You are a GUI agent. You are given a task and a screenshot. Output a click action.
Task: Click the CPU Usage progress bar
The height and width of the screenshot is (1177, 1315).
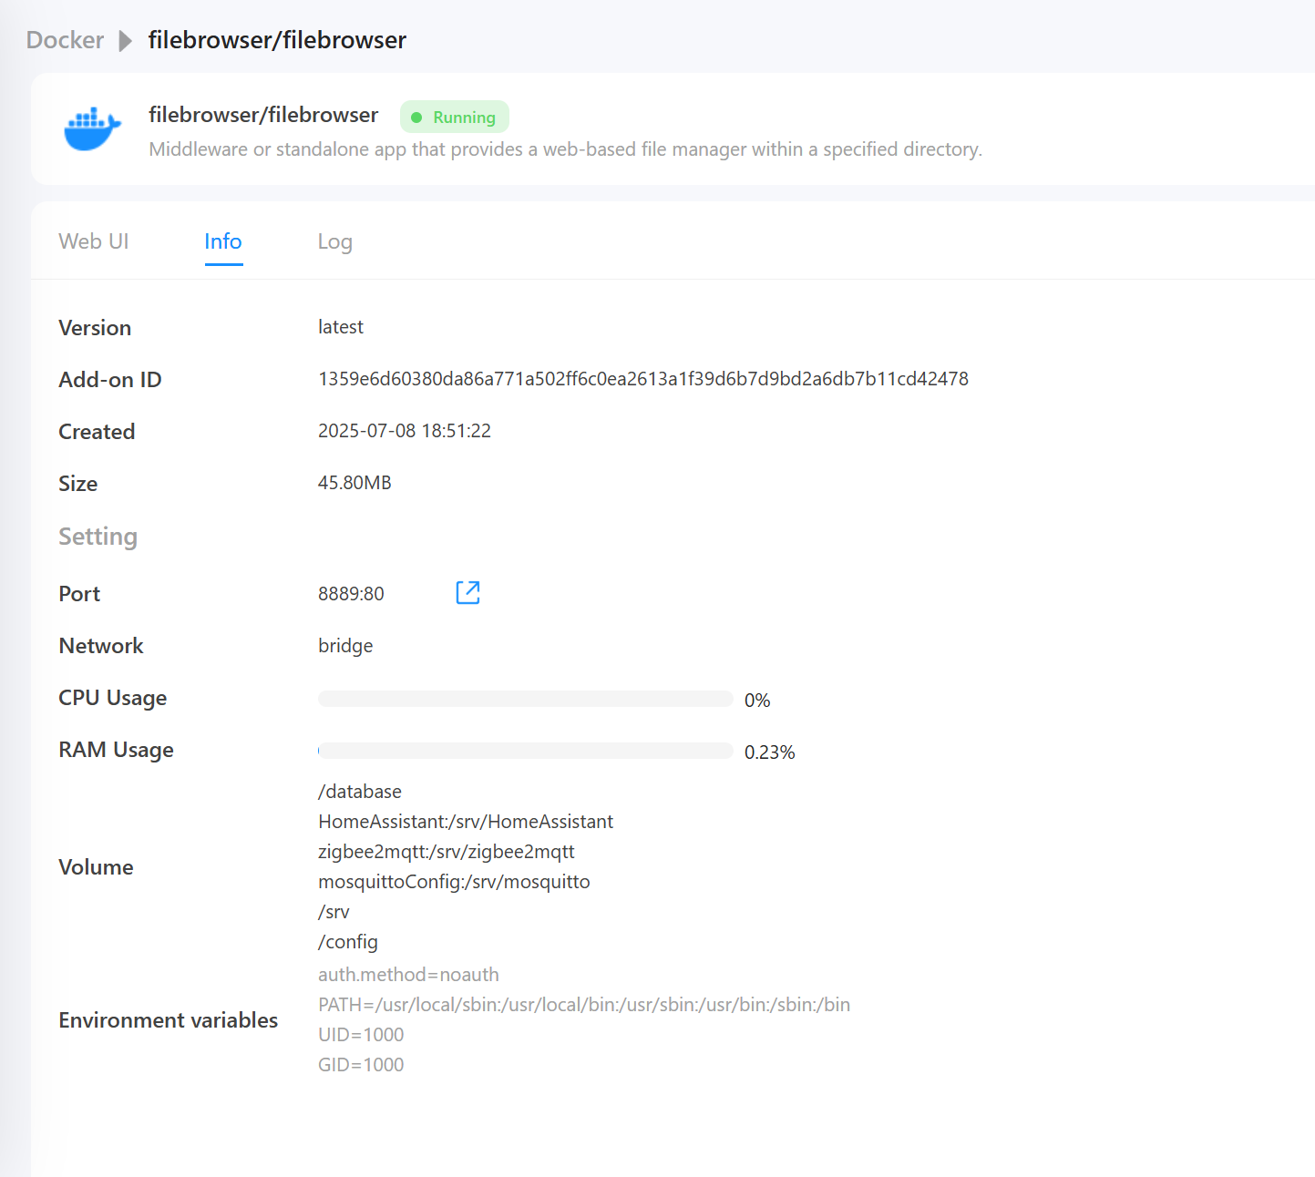tap(525, 699)
